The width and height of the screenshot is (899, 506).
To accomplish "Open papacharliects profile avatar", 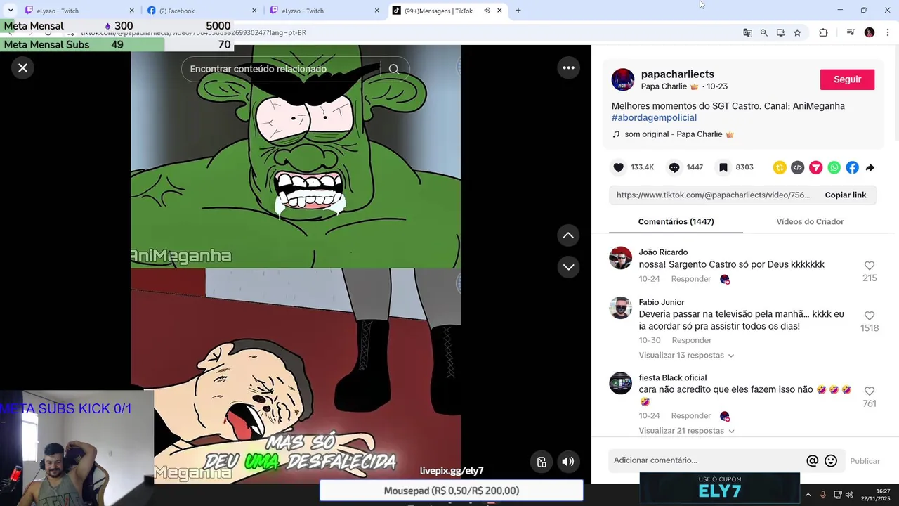I will pos(623,79).
